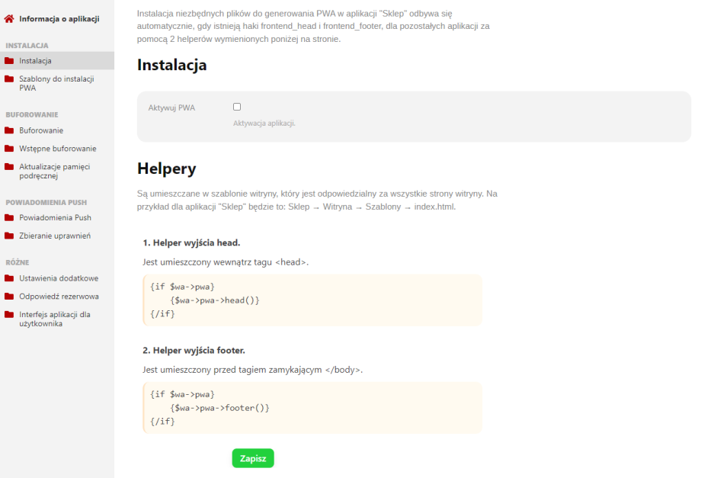The width and height of the screenshot is (701, 478).
Task: Click the folder icon next to Buforowanie
Action: pyautogui.click(x=9, y=130)
